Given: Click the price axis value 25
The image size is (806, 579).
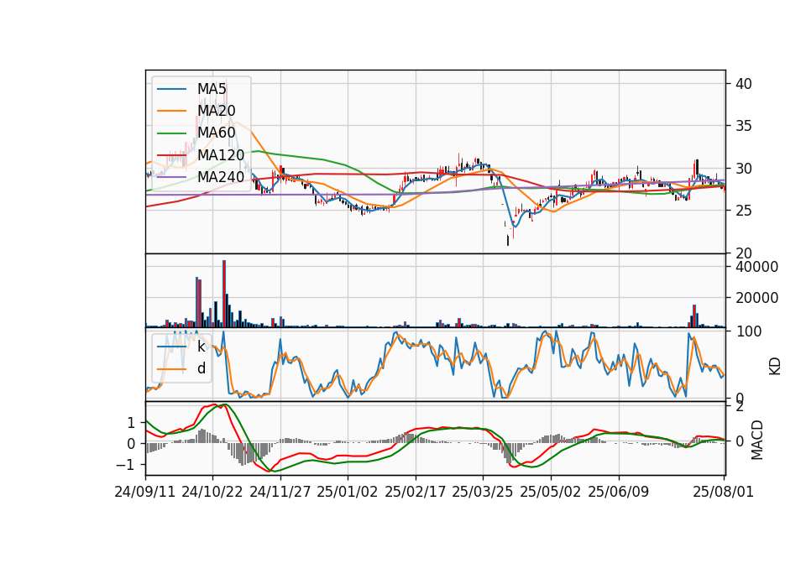Looking at the screenshot, I should click(x=743, y=211).
